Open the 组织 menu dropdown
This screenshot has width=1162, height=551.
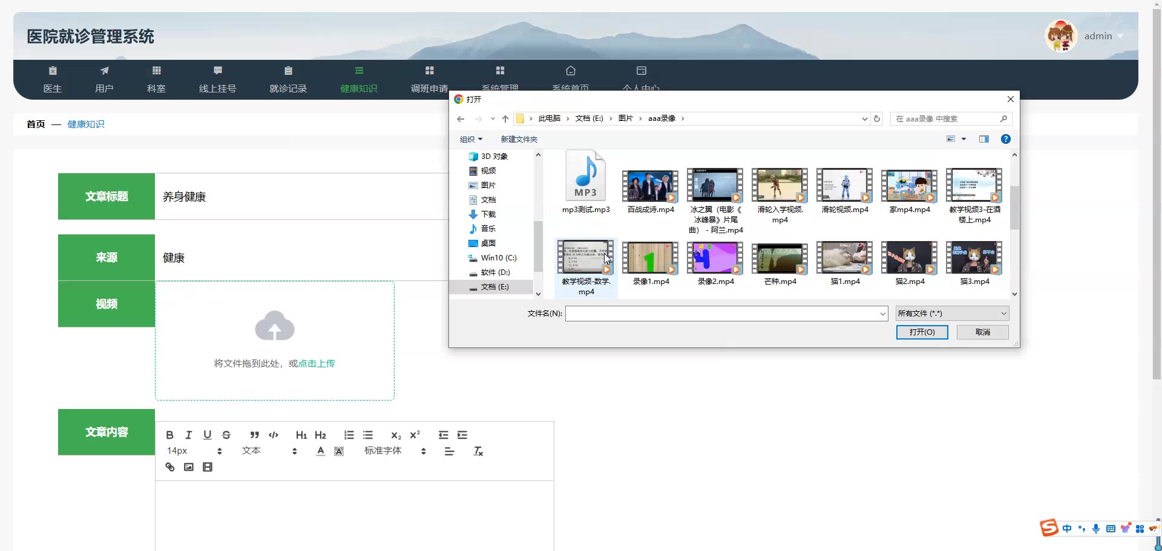pos(471,140)
